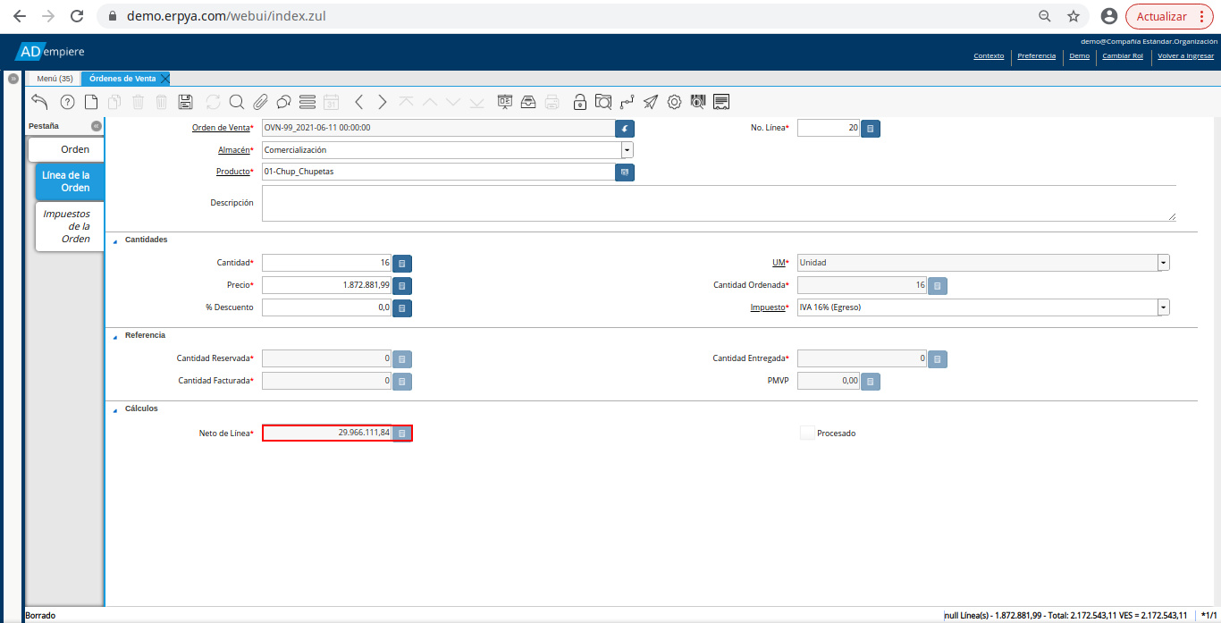
Task: Collapse the Pestaña side panel arrow
Action: click(x=97, y=127)
